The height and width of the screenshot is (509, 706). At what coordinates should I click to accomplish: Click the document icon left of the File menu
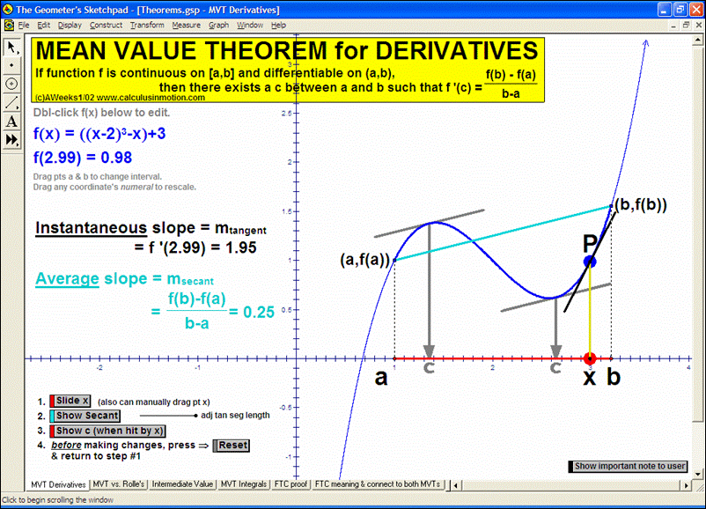(8, 25)
